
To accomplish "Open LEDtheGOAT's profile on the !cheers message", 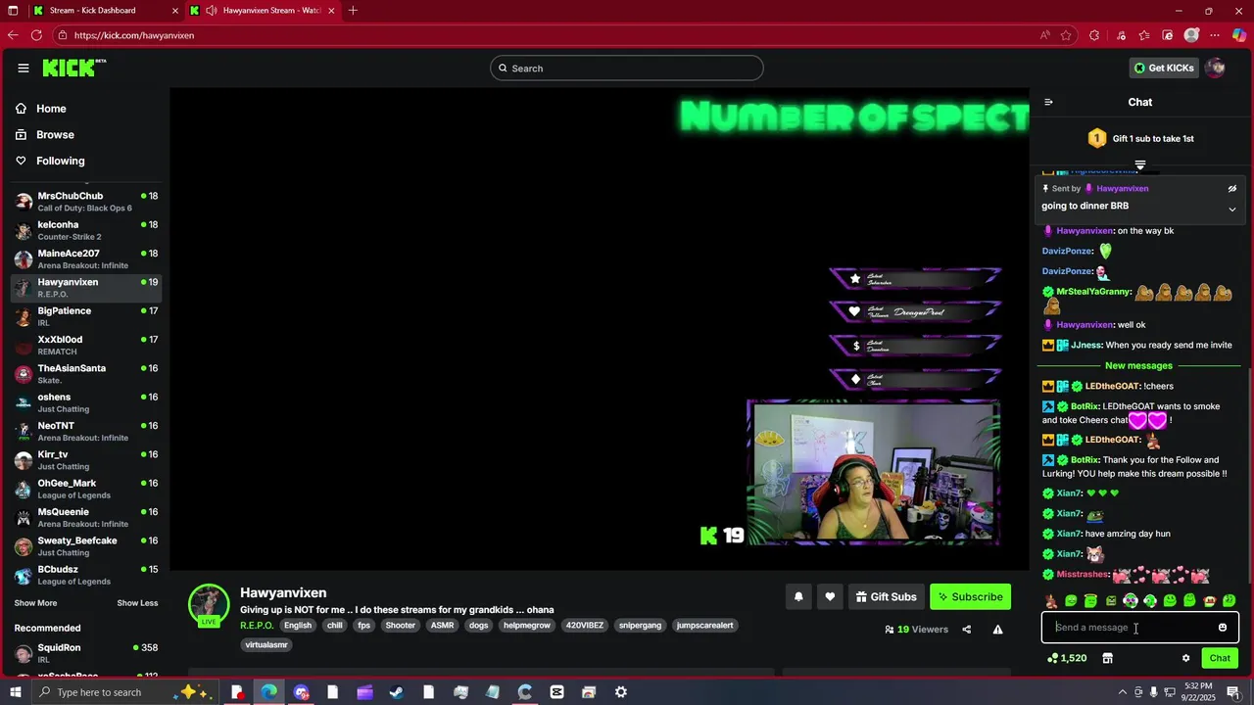I will 1114,386.
